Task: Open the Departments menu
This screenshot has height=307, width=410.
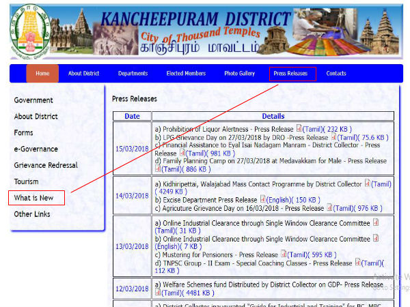Action: click(133, 74)
